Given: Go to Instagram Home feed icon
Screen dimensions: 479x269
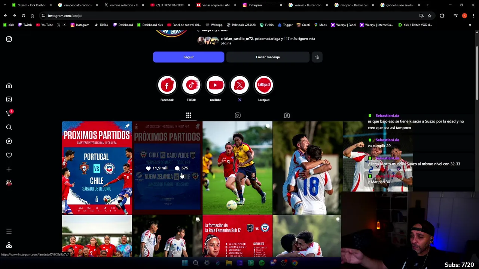Looking at the screenshot, I should pyautogui.click(x=9, y=86).
